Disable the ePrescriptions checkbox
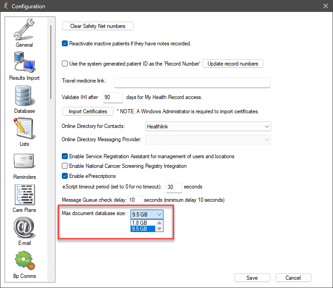This screenshot has height=288, width=333. point(65,176)
